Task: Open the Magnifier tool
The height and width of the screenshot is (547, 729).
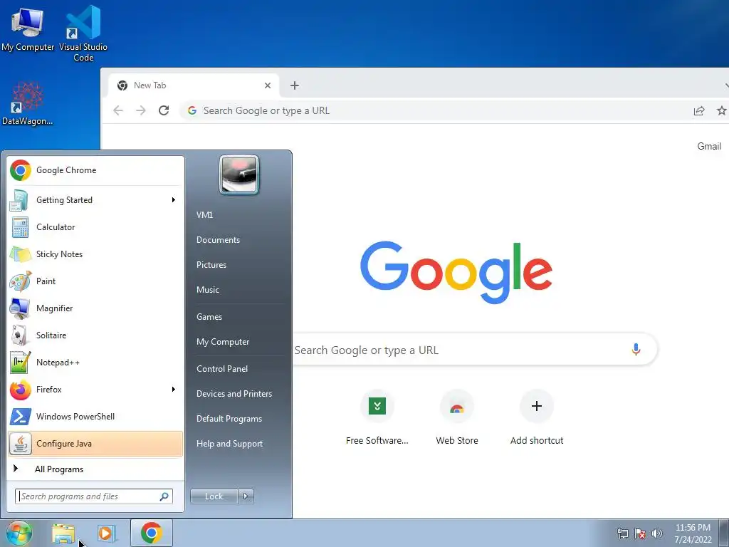Action: 95,308
